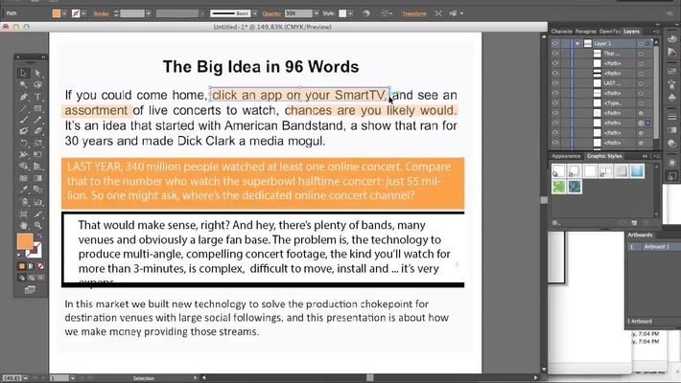The width and height of the screenshot is (681, 383).
Task: Click the Transform link in control bar
Action: (x=414, y=13)
